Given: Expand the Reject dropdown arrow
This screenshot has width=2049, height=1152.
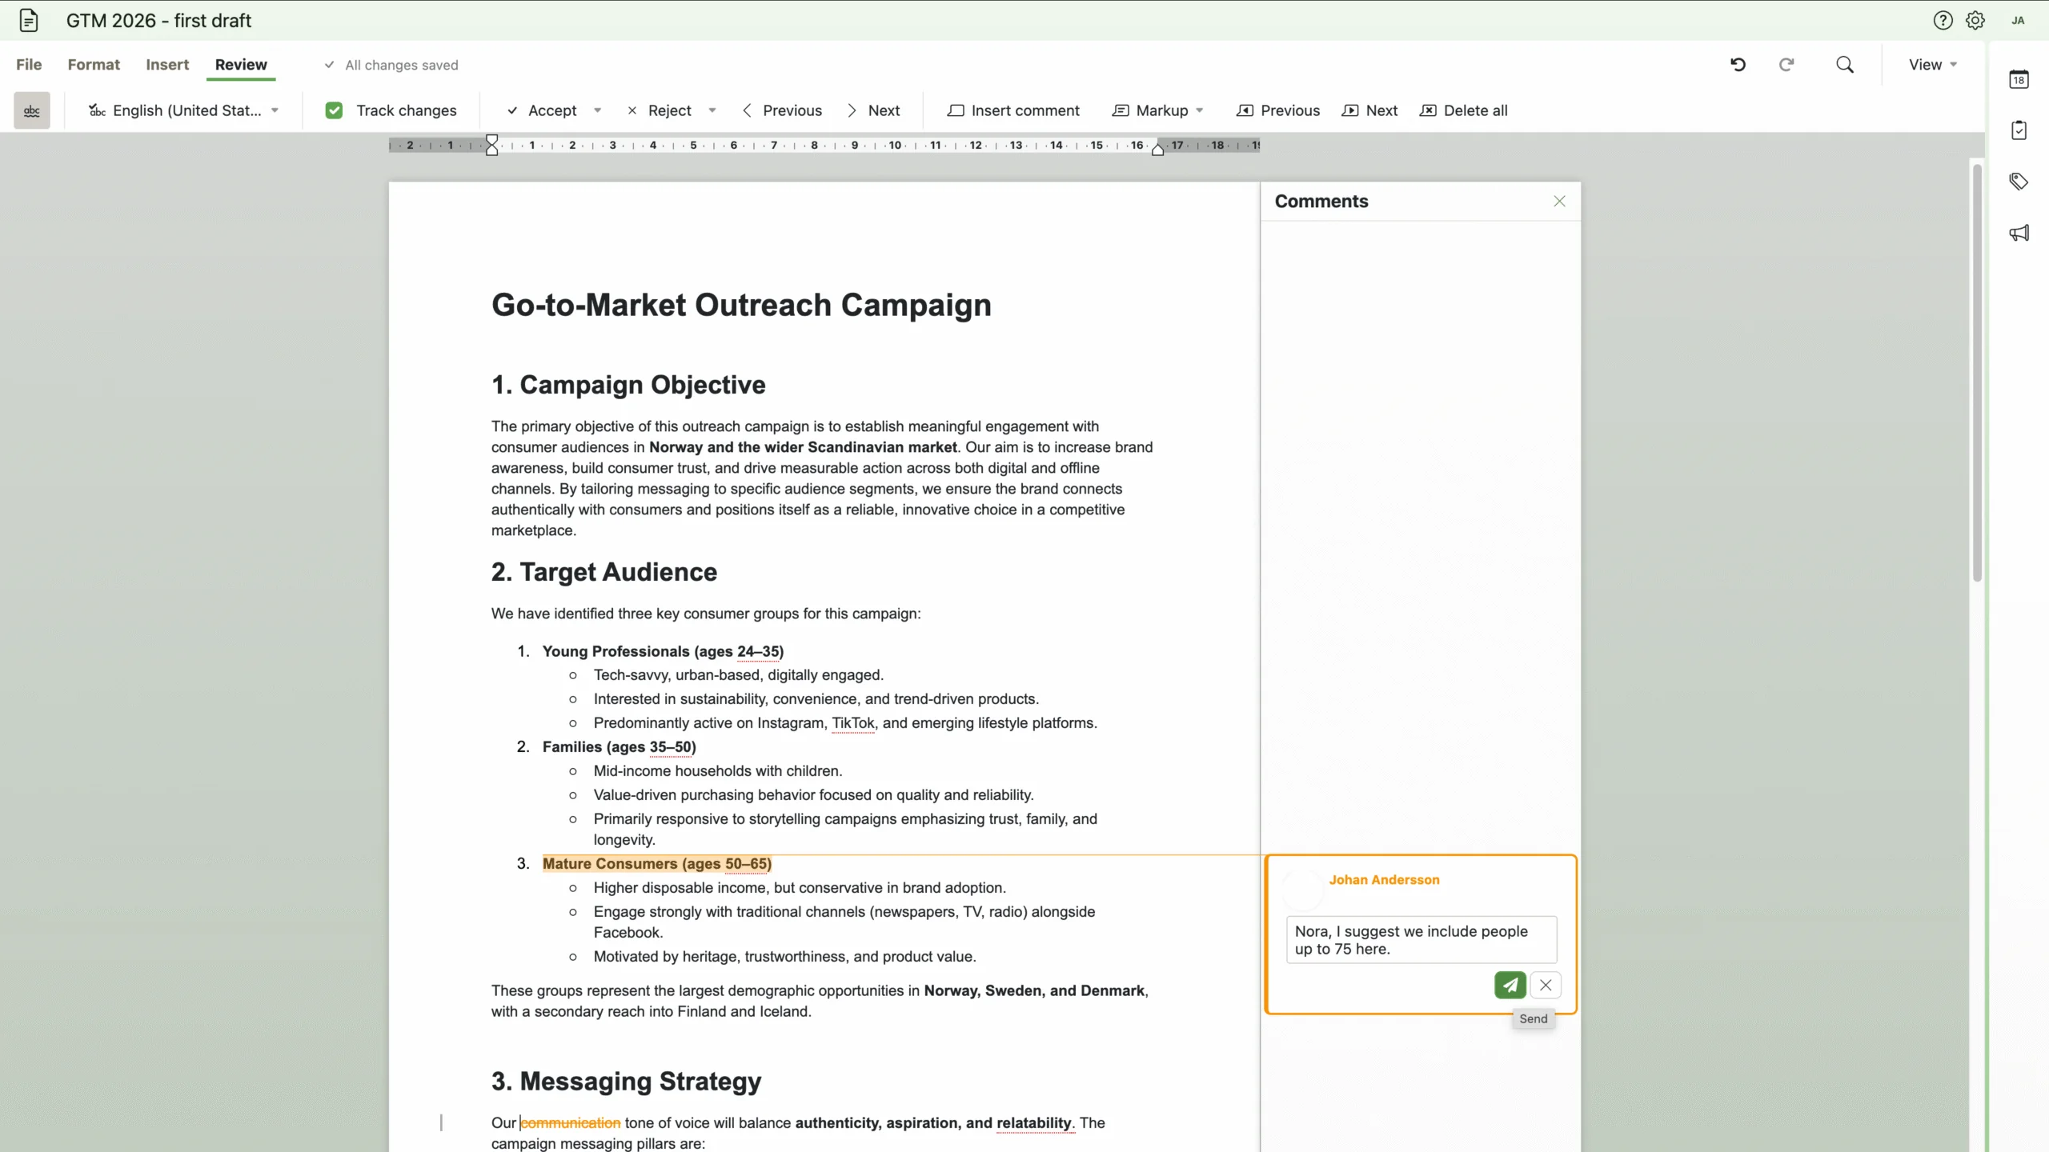Looking at the screenshot, I should [x=712, y=110].
